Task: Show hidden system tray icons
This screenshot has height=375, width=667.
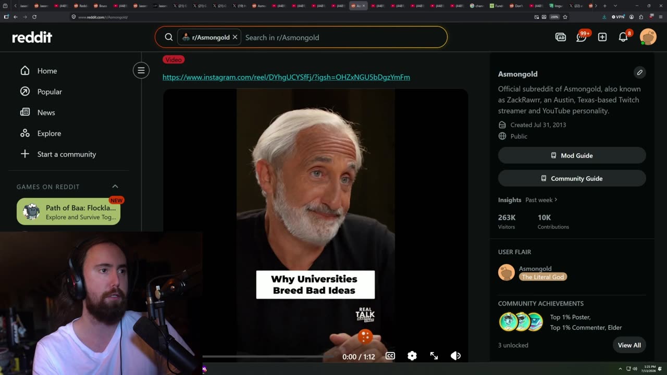Action: [x=620, y=369]
